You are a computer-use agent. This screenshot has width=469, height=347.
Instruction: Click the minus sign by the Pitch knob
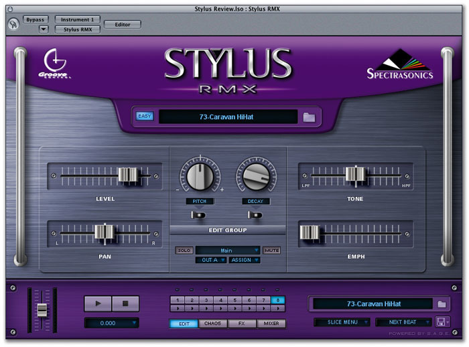(x=178, y=190)
